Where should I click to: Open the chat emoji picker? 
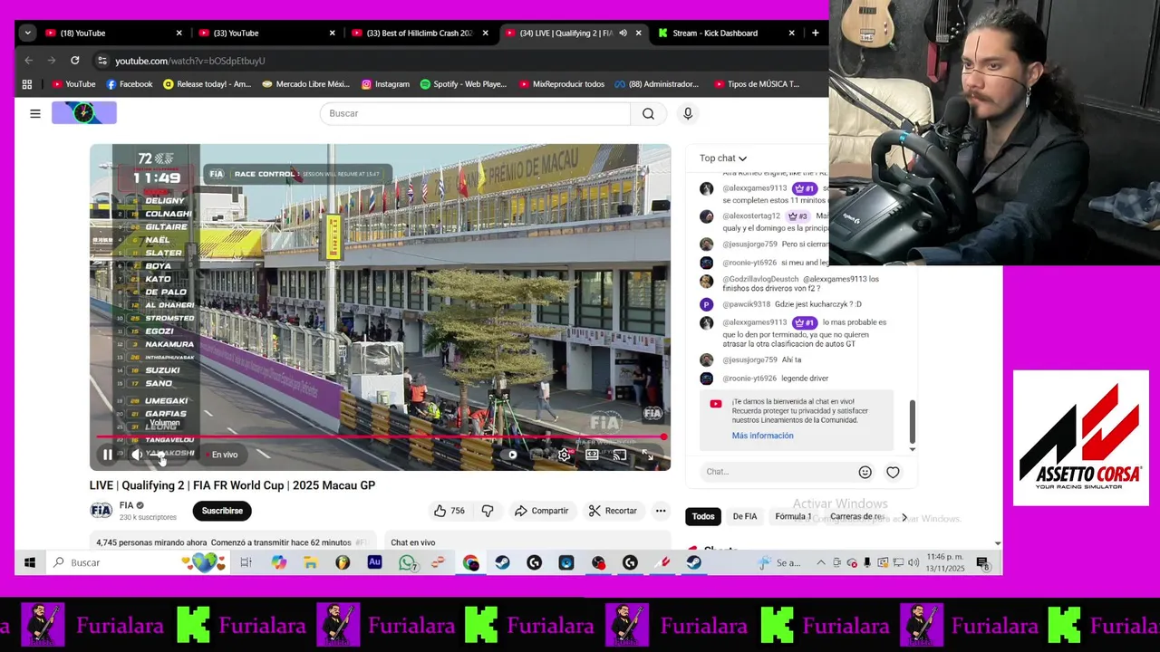(865, 472)
